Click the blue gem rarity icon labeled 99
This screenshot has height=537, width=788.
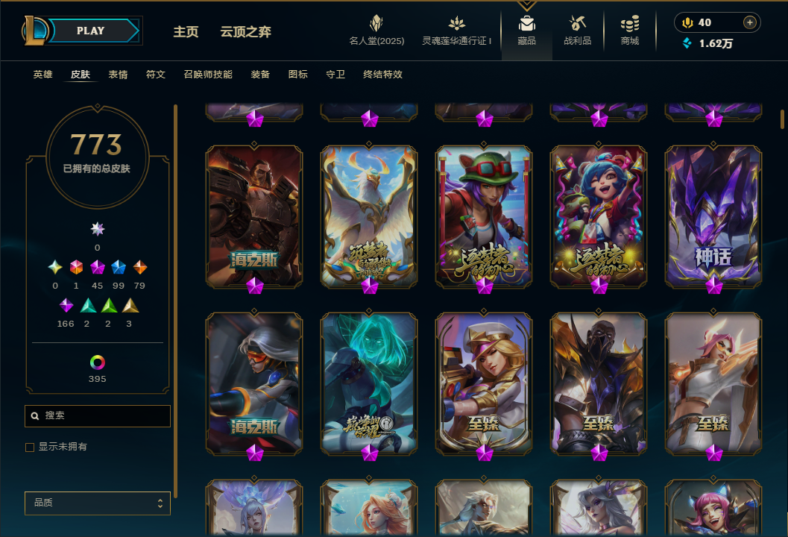click(119, 267)
